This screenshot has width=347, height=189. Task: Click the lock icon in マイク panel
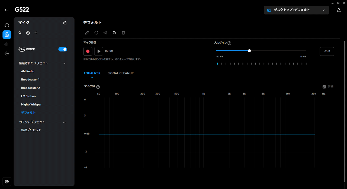point(65,23)
